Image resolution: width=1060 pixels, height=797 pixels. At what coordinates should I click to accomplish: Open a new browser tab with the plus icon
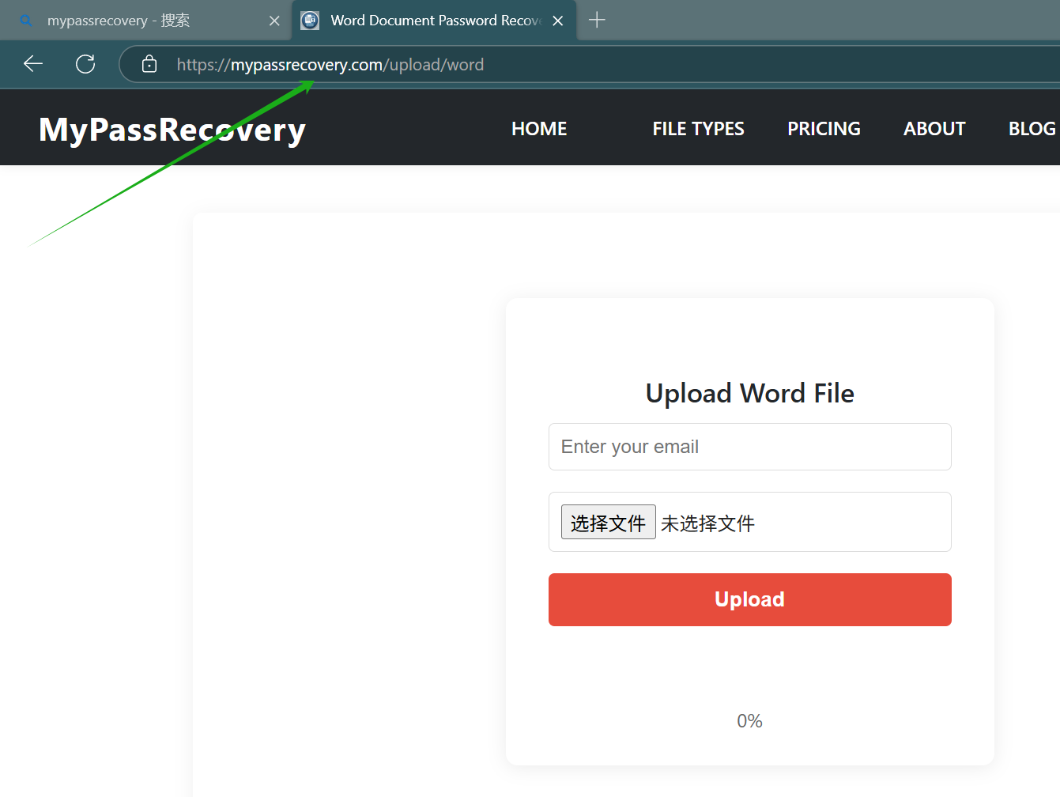[597, 20]
